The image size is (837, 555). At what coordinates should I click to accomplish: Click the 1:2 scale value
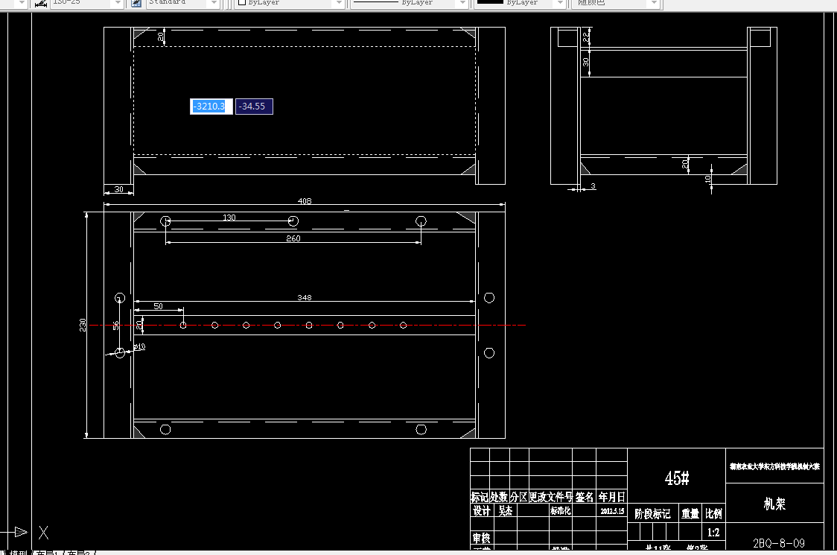(x=713, y=533)
